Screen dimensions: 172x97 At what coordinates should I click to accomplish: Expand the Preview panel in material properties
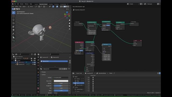(x=44, y=72)
